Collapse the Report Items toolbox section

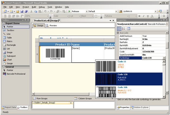click(x=4, y=23)
